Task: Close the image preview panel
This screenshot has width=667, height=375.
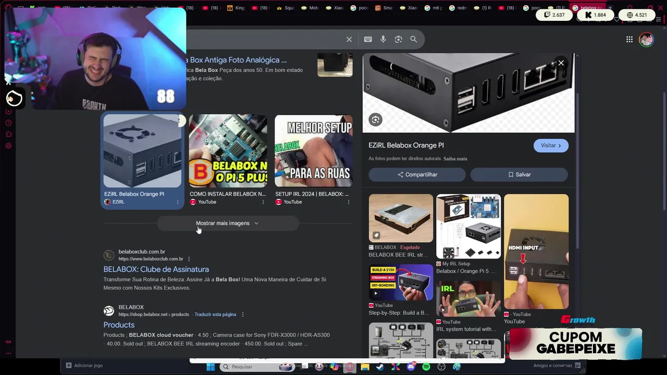Action: point(561,63)
